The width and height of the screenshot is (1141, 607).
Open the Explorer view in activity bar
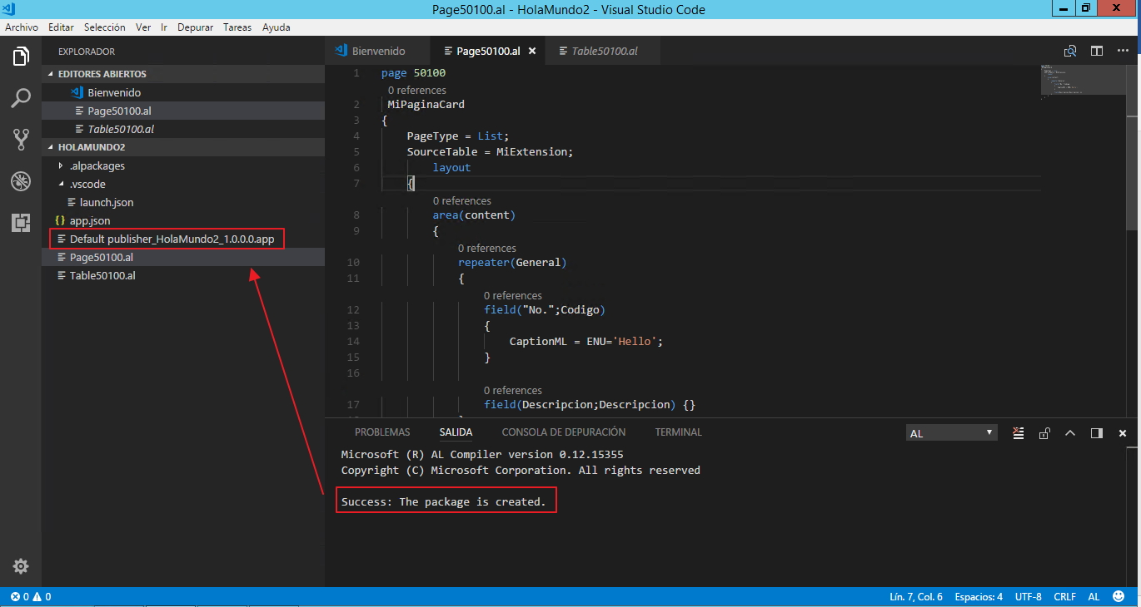[x=21, y=57]
